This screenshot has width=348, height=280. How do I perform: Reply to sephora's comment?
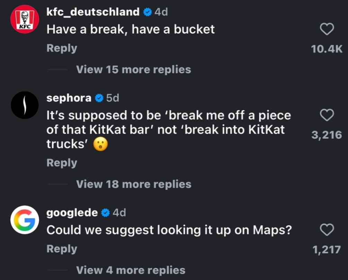pos(62,163)
